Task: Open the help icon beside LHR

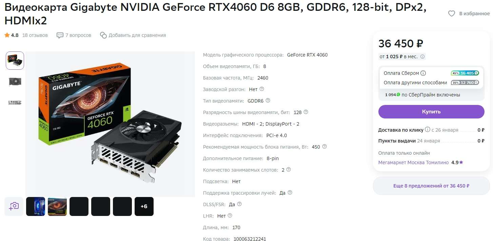Action: tap(230, 216)
